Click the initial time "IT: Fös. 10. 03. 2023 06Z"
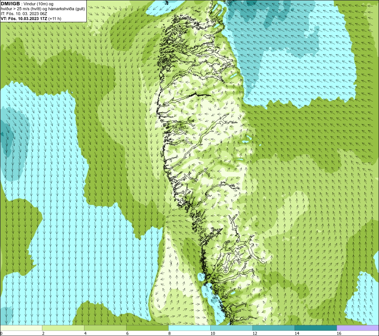 coord(24,14)
